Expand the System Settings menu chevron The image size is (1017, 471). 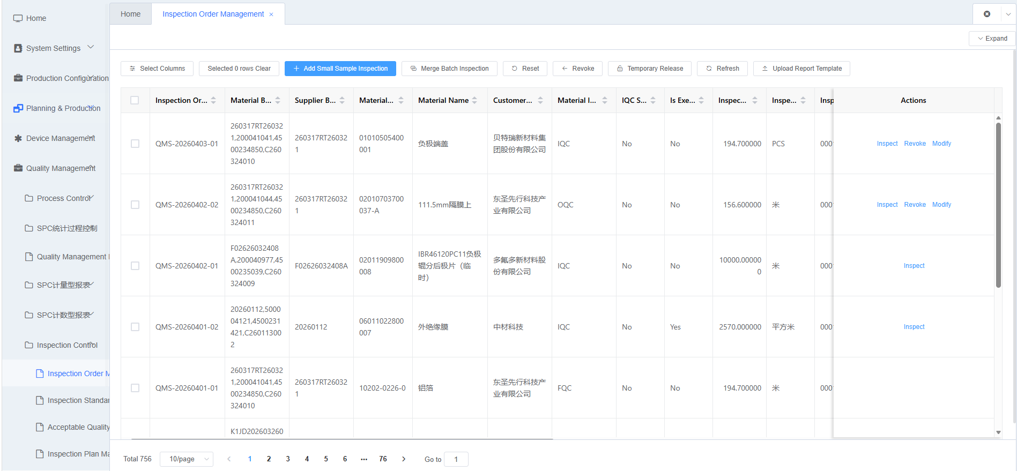[x=91, y=47]
